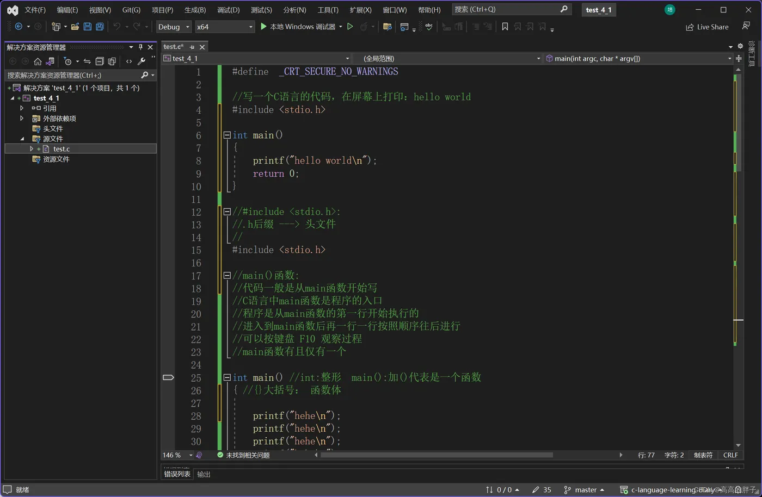
Task: Switch to the 输出 output tab
Action: pos(204,474)
